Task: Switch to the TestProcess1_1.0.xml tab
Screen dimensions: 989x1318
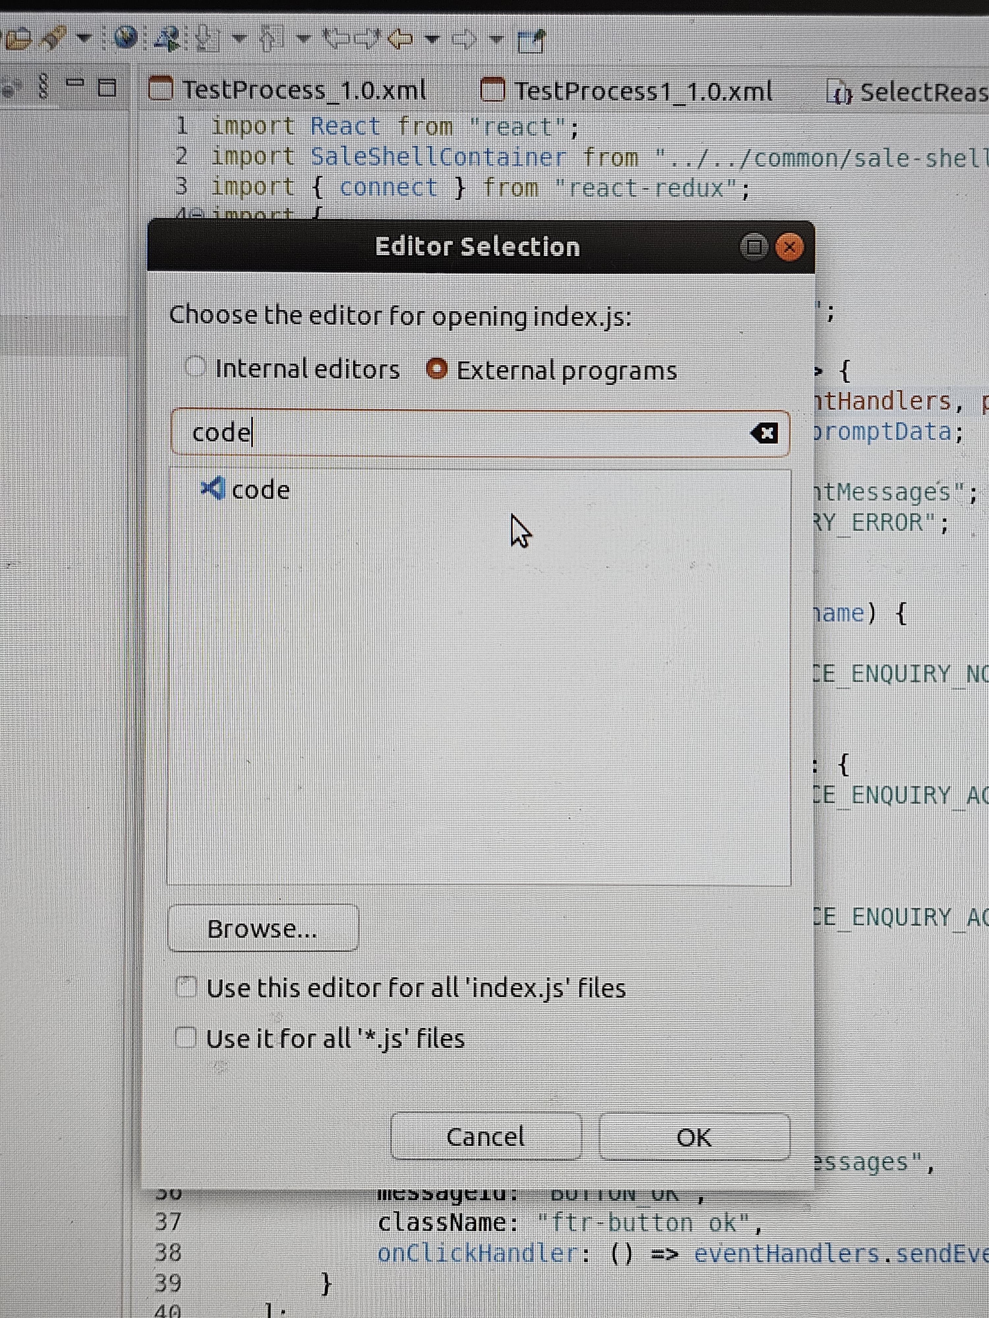Action: (x=626, y=91)
